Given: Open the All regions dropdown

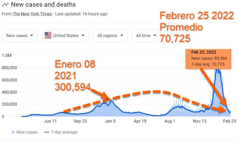Looking at the screenshot, I should tap(110, 35).
